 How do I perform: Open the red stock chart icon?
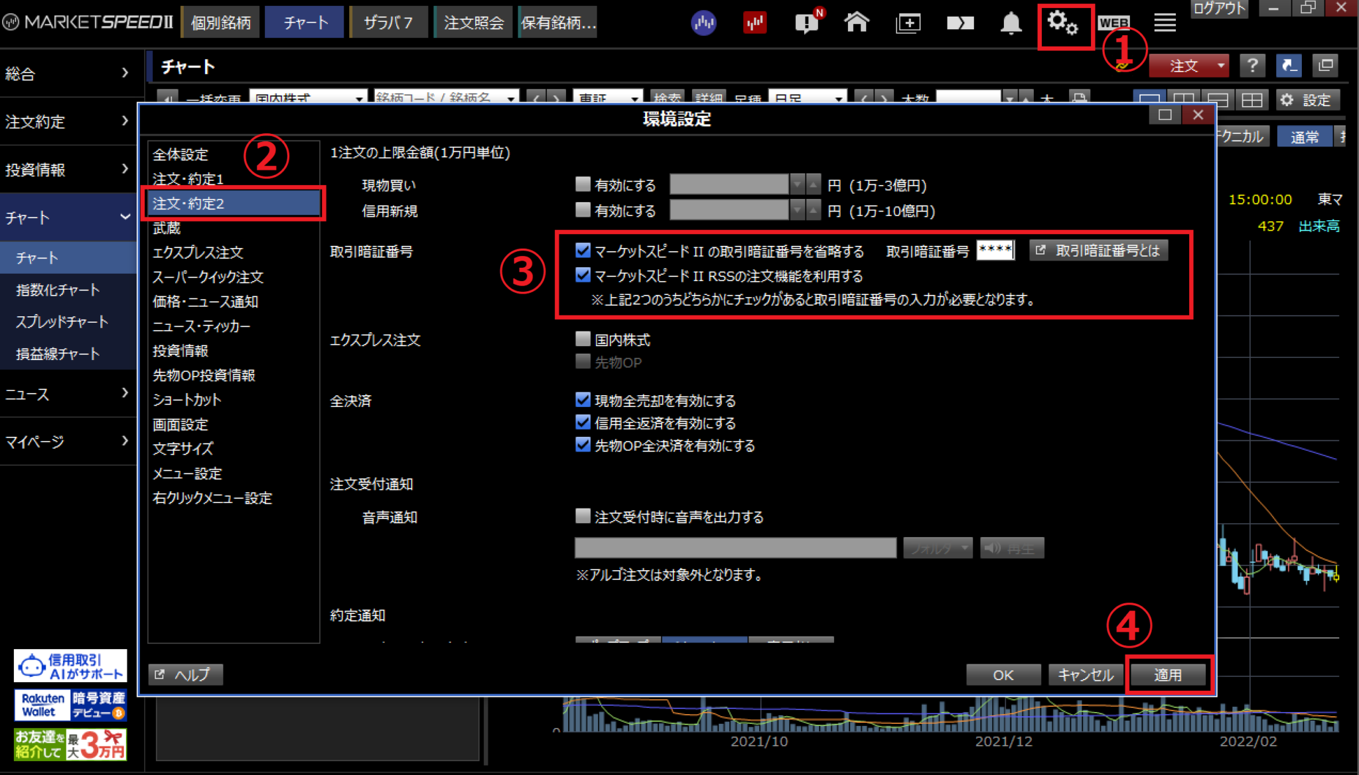point(754,22)
